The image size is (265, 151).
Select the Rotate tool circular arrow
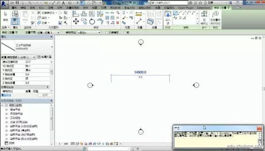pos(92,22)
